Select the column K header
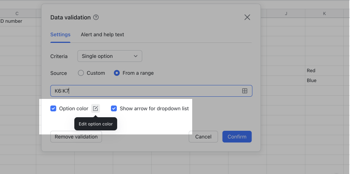The image size is (350, 174). [x=324, y=14]
